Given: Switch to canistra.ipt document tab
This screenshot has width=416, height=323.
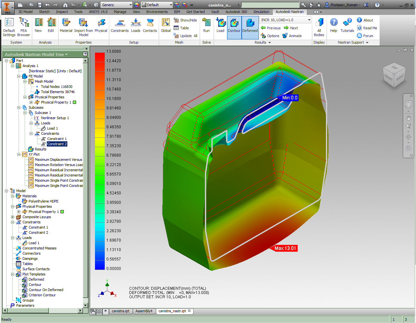Looking at the screenshot, I should 120,311.
